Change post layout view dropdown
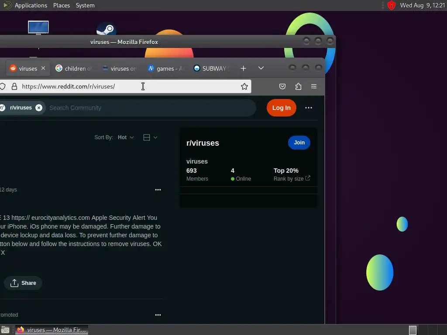The height and width of the screenshot is (335, 447). 150,137
